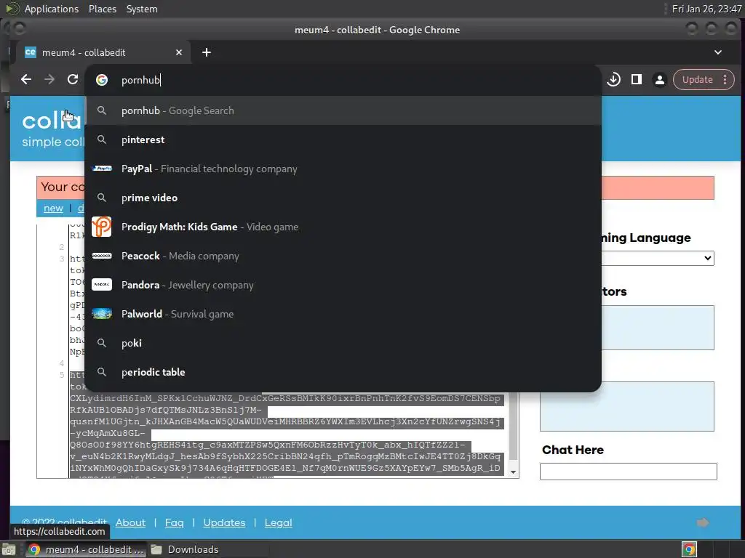Open the Applications menu
745x558 pixels.
point(52,9)
